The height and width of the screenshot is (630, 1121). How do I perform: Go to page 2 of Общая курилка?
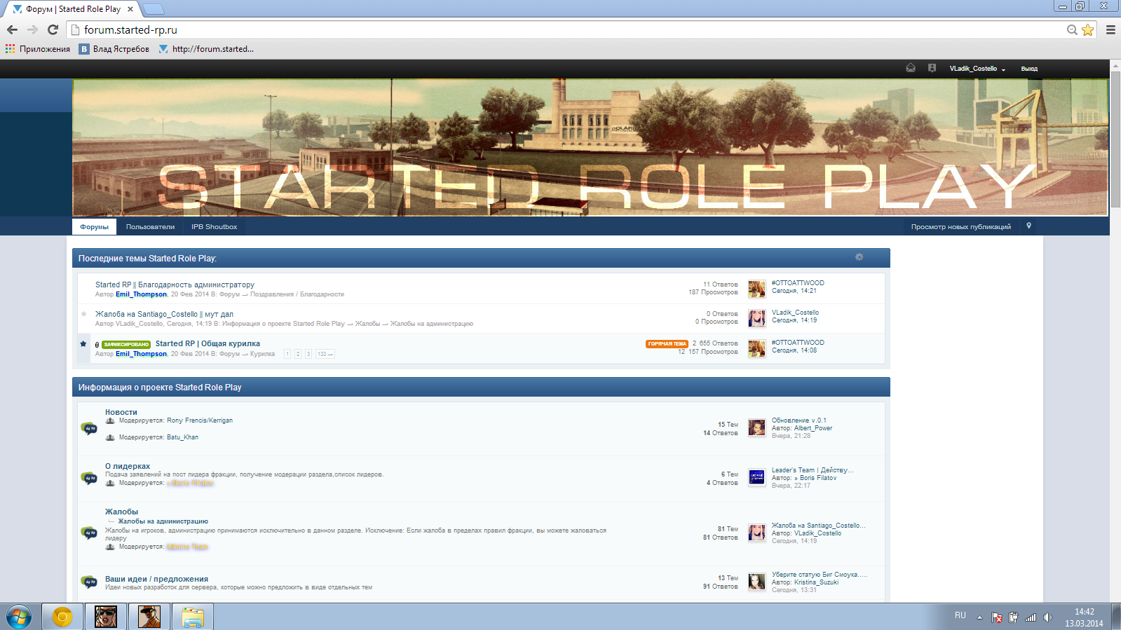[298, 354]
